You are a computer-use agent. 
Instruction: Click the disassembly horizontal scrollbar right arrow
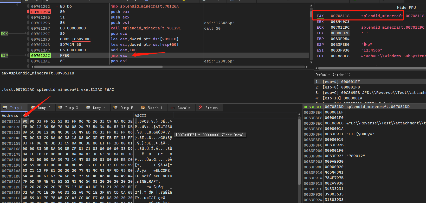[x=307, y=67]
